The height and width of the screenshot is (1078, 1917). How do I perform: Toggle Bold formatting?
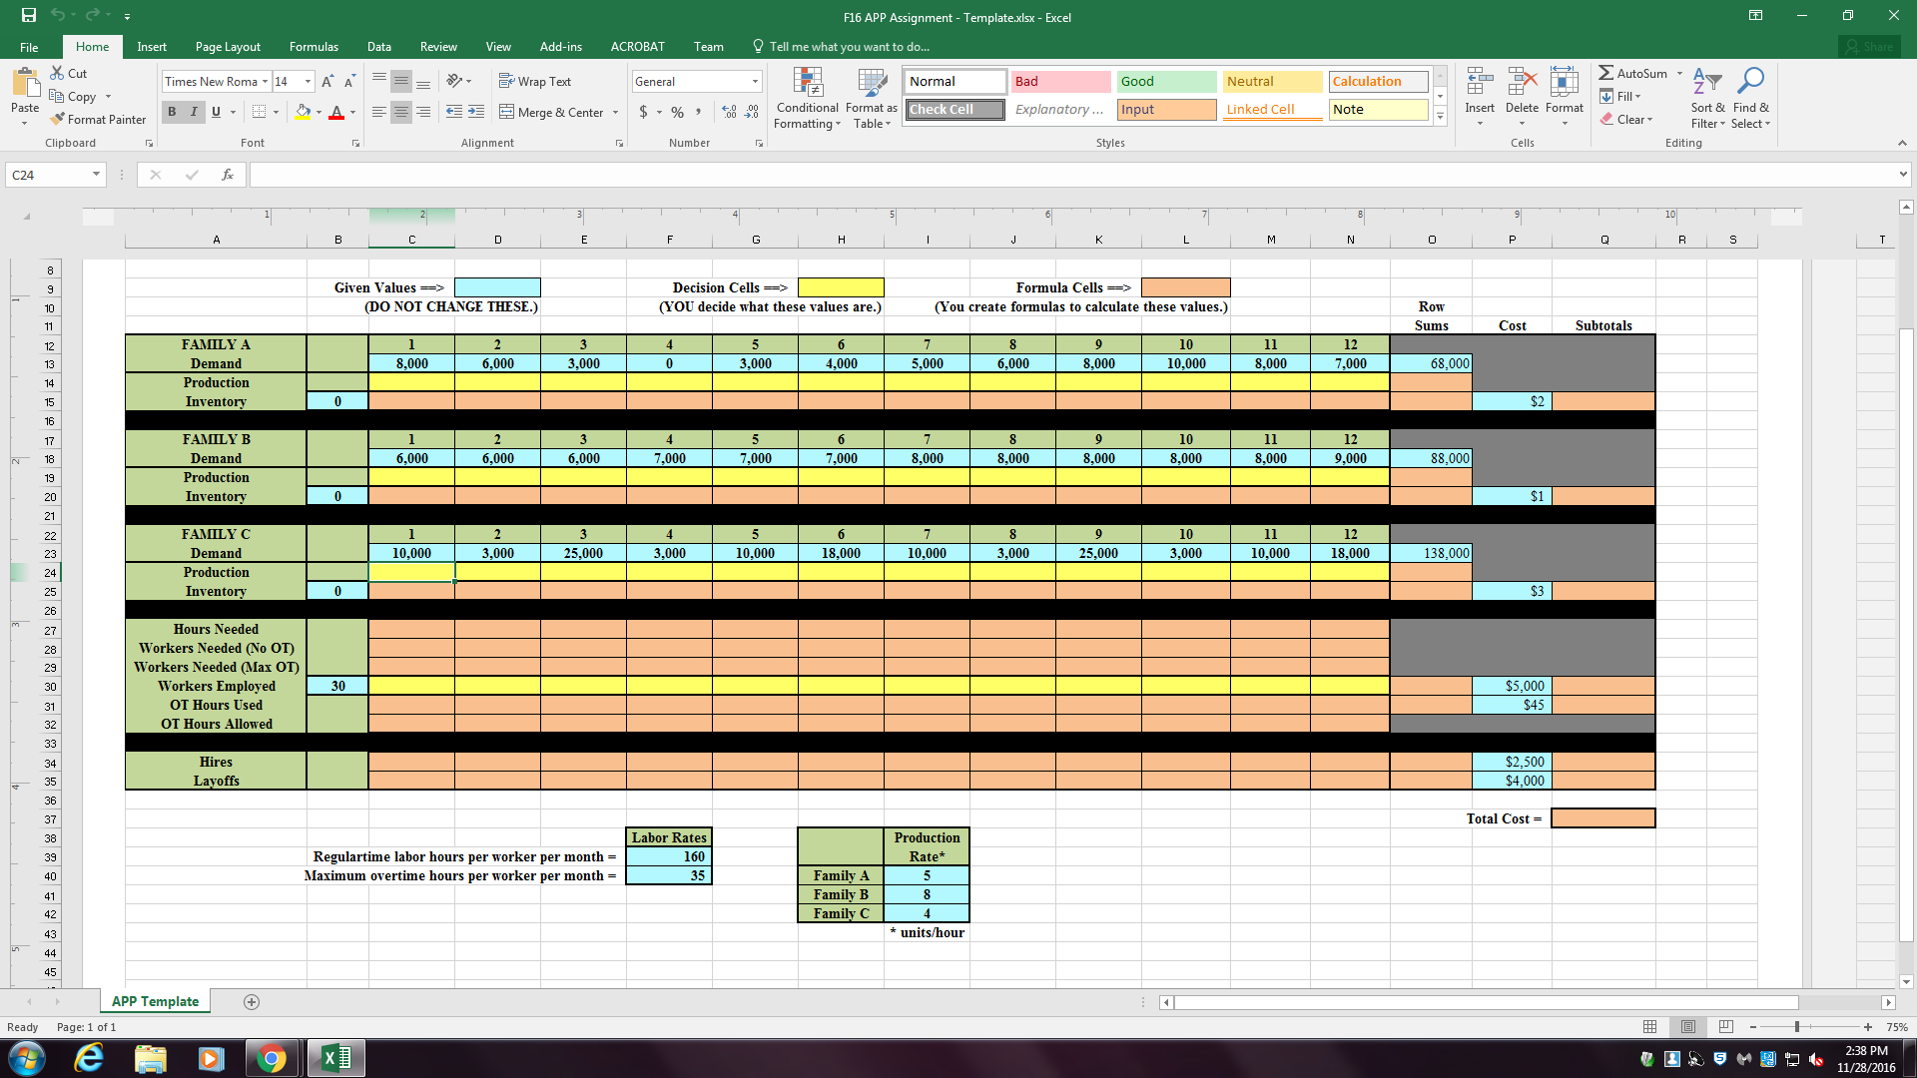pyautogui.click(x=172, y=112)
